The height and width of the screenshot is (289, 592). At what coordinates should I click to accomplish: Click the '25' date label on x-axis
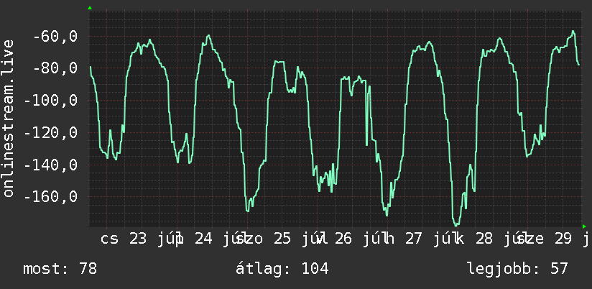tap(282, 239)
